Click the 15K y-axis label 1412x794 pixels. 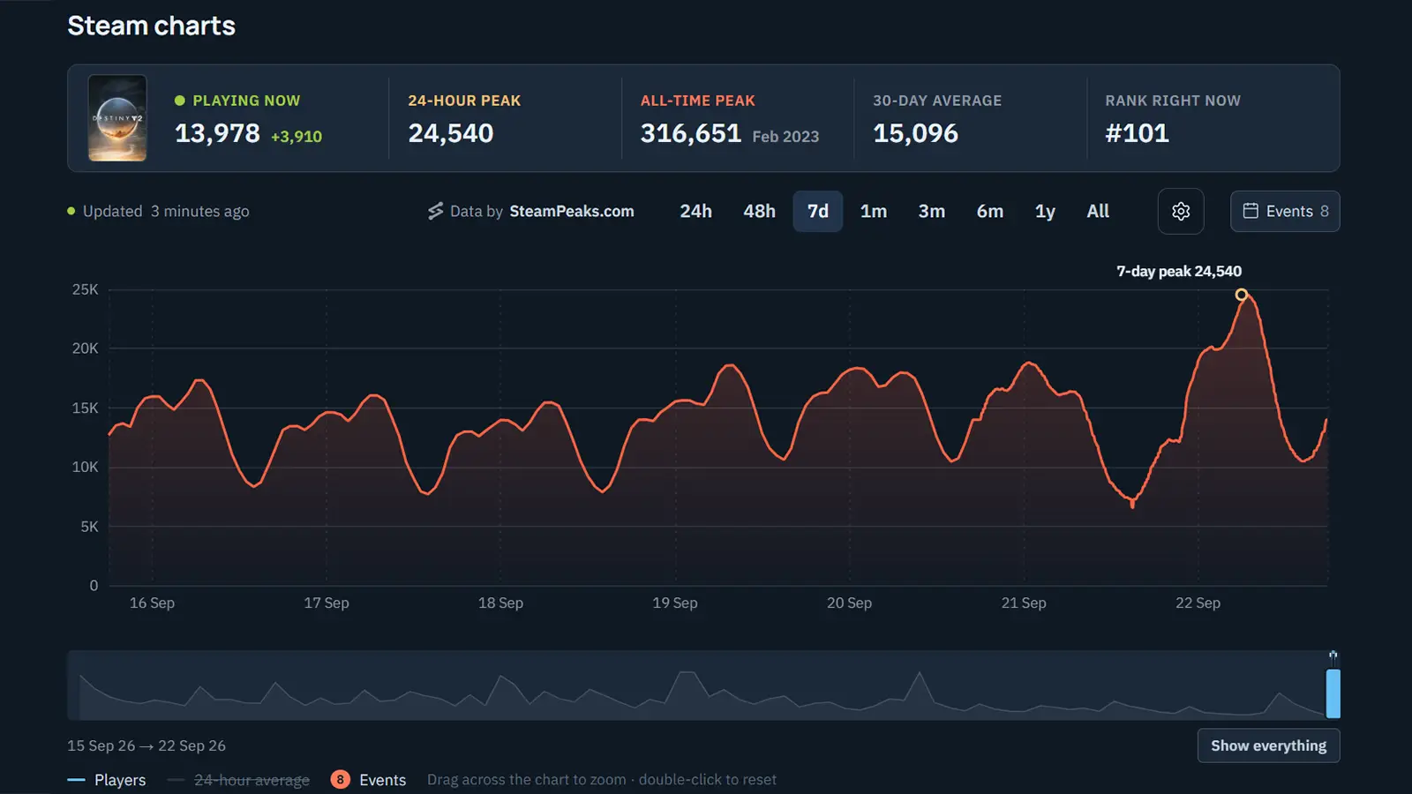coord(86,408)
